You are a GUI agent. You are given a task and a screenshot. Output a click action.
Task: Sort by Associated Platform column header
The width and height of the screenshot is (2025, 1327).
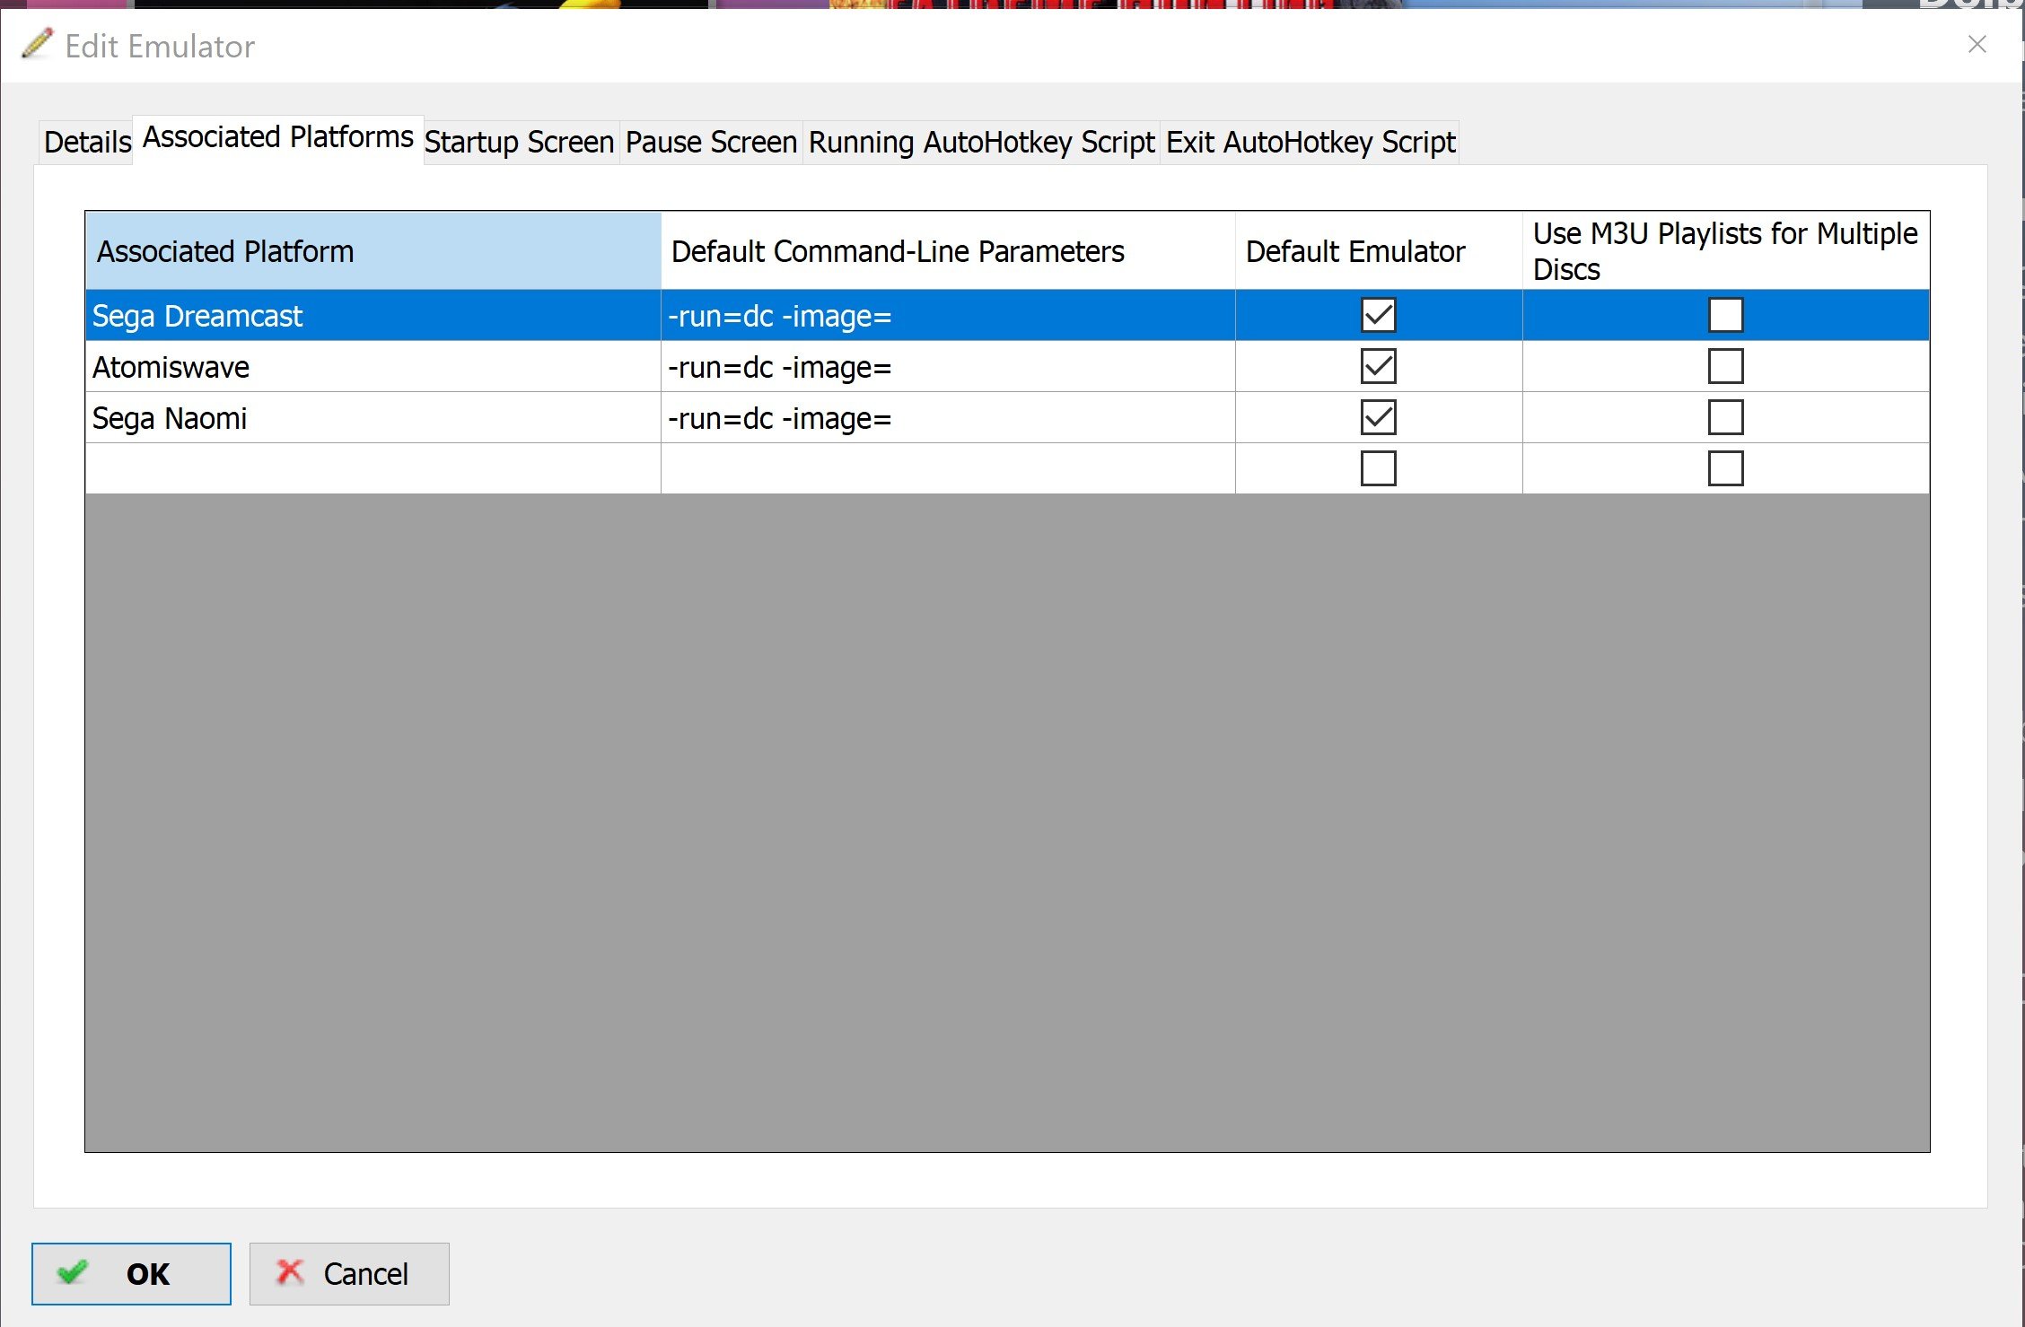click(373, 251)
